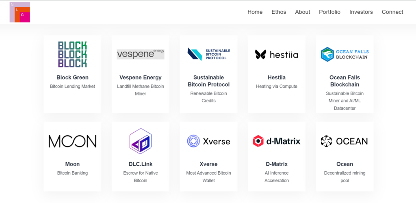Click 'AI Inference Acceleration' description

[277, 177]
